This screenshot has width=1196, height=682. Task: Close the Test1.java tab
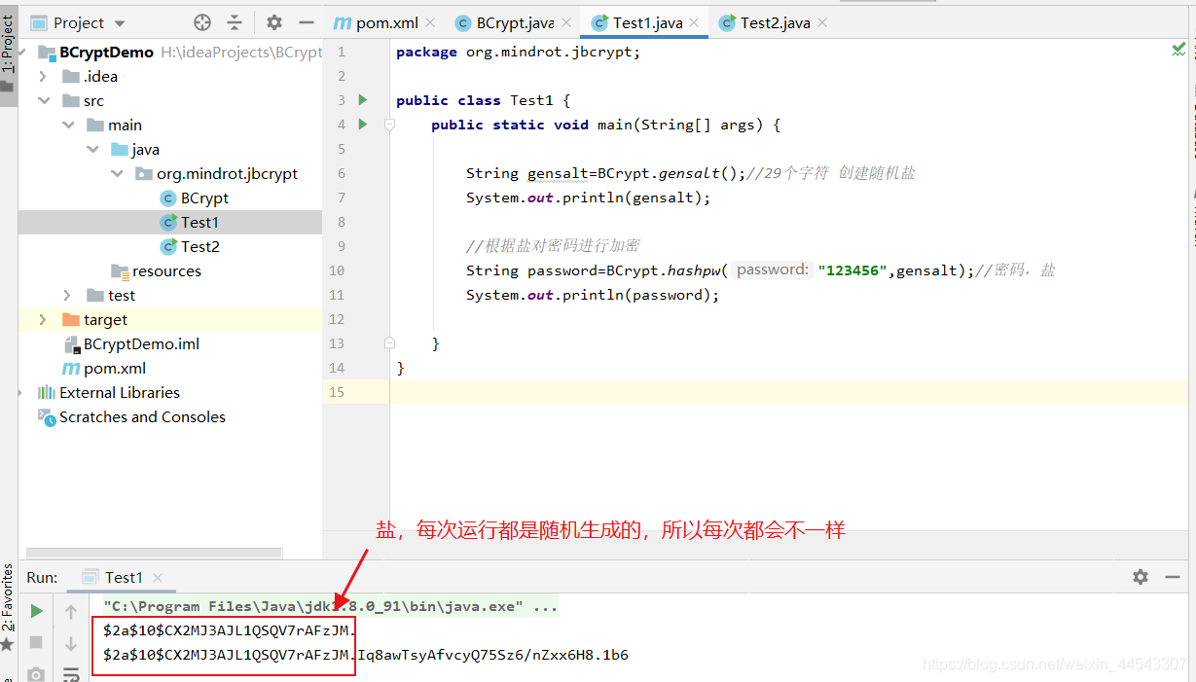[694, 22]
